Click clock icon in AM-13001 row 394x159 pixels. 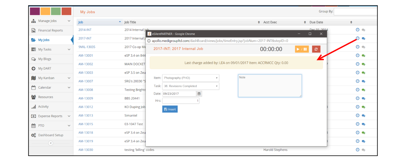pos(358,55)
